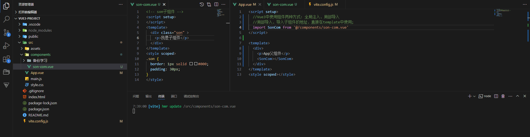This screenshot has width=530, height=137.
Task: Open the Explorer view in activity bar
Action: pos(6,6)
